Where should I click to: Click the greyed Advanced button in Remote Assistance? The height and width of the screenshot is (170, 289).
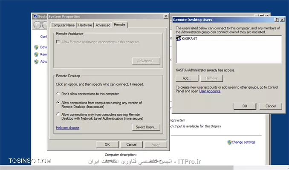click(x=146, y=61)
